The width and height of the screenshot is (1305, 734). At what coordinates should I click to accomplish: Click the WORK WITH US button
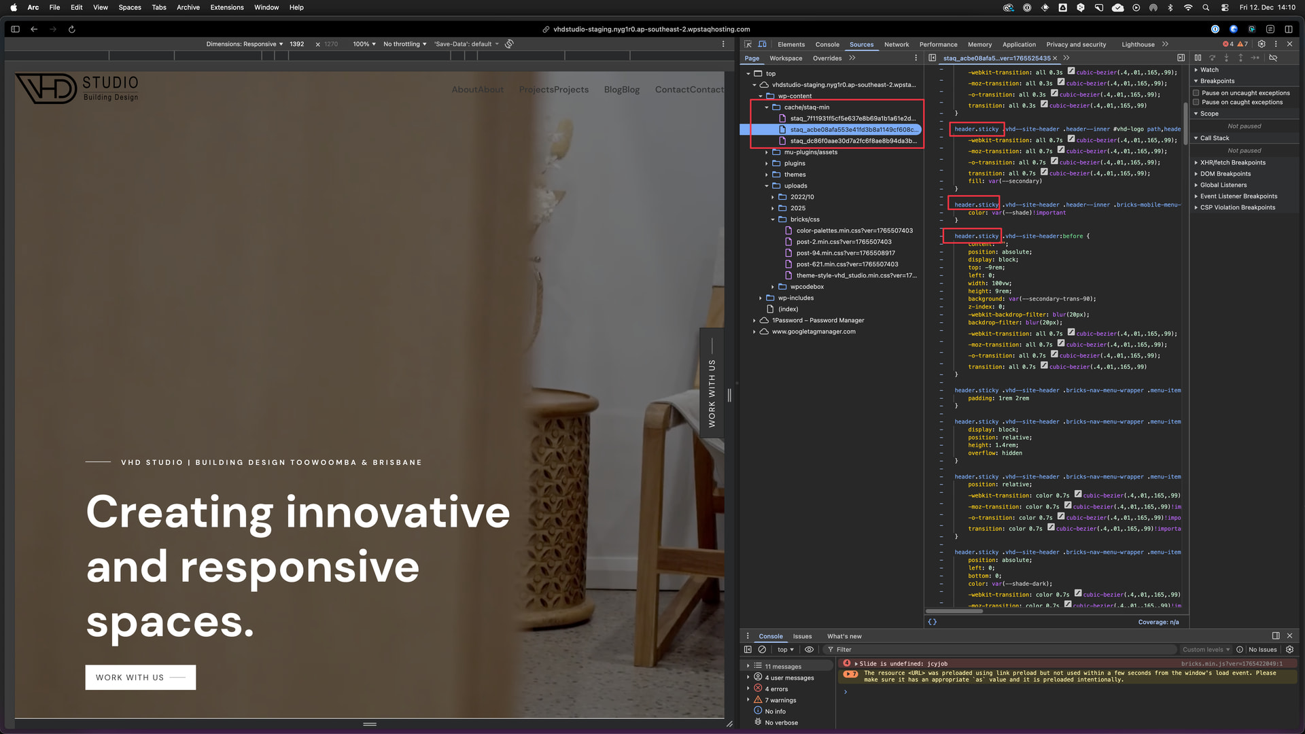pos(140,678)
